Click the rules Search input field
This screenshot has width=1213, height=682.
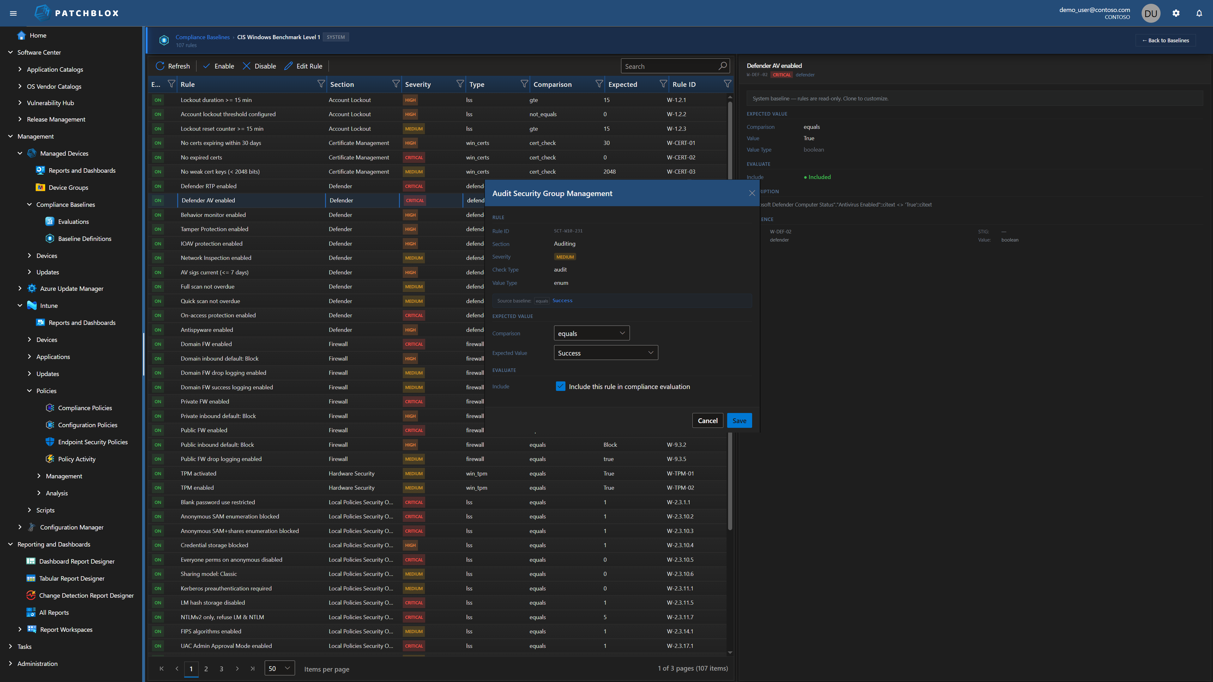tap(669, 66)
